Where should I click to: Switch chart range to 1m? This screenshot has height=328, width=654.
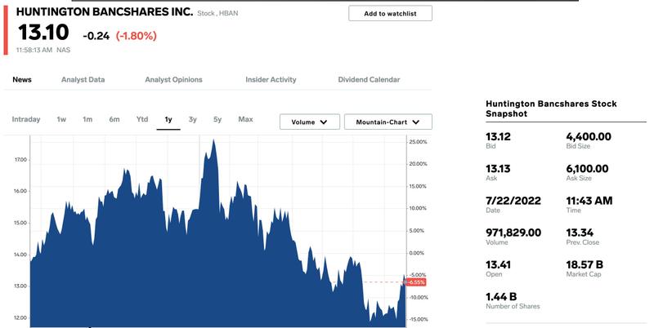point(87,119)
